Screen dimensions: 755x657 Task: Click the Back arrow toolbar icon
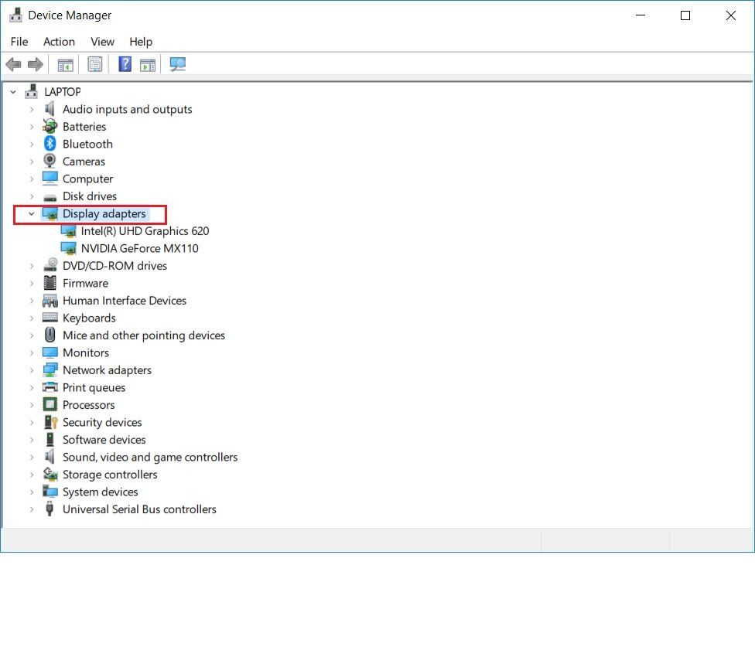point(13,64)
